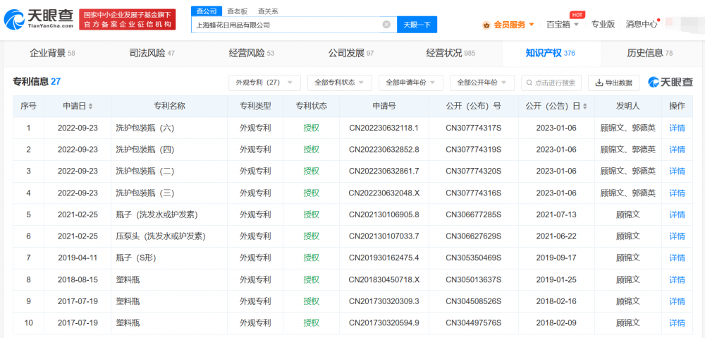Switch to the 司法风险 tab
705x338 pixels.
(x=152, y=54)
